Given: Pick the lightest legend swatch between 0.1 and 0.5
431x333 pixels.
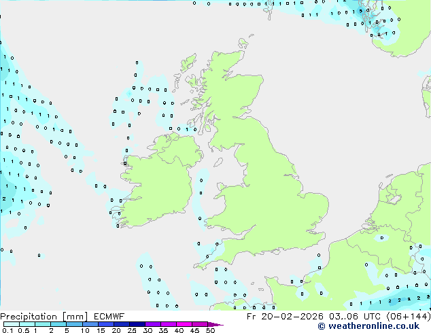Looking at the screenshot, I should pyautogui.click(x=12, y=324).
